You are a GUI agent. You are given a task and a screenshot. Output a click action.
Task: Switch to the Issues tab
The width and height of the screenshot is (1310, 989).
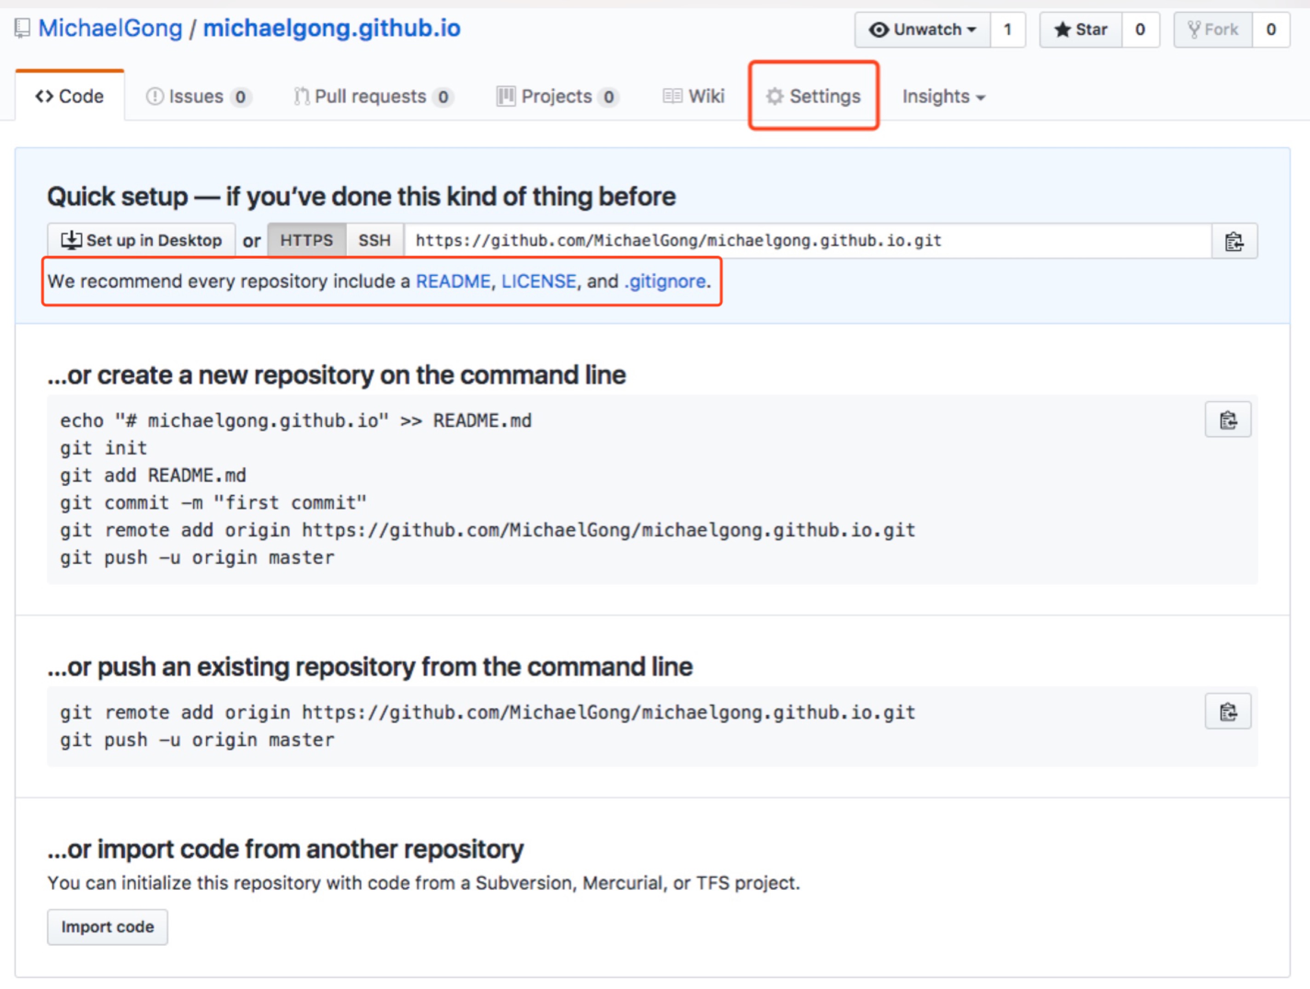[x=199, y=97]
